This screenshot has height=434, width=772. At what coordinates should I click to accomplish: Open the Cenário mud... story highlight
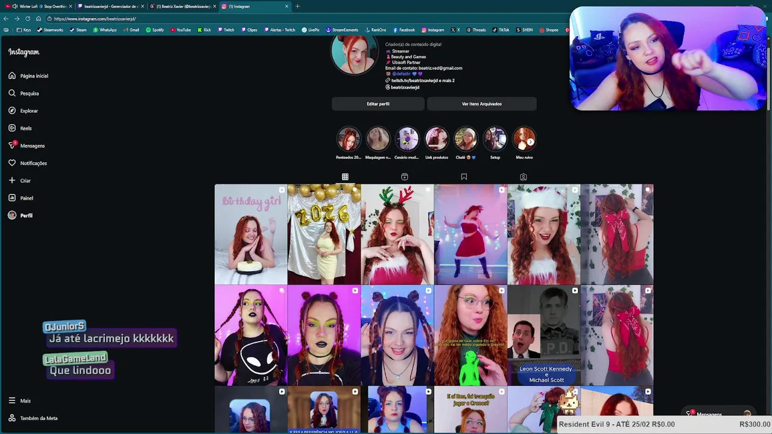(407, 143)
